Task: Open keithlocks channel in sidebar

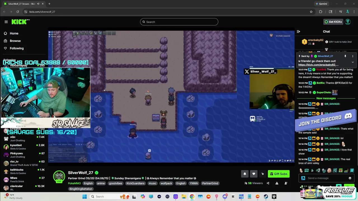Action: tap(24, 171)
